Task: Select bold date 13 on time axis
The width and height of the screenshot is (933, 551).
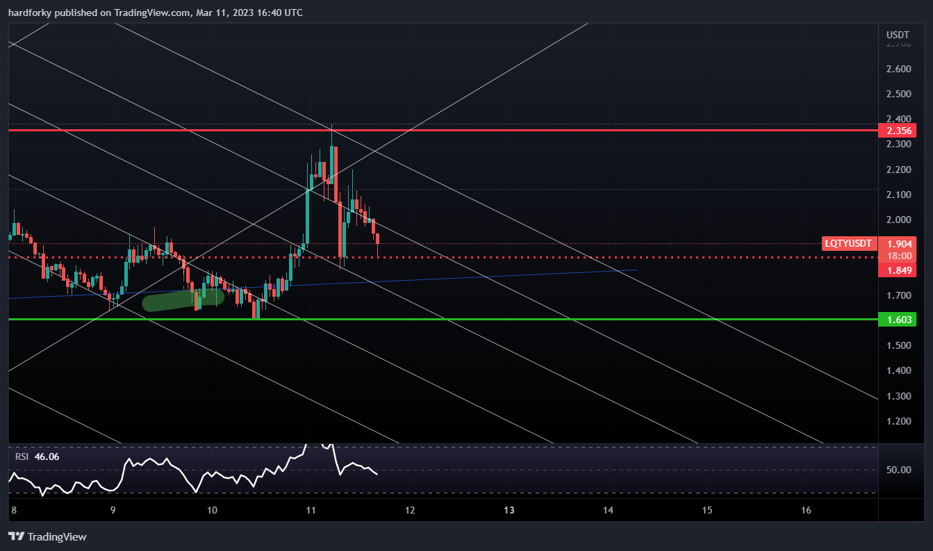Action: (509, 510)
